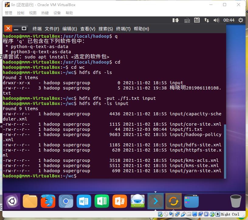The image size is (248, 220).
Task: Click VirtualBox keyboard capture arrow indicator
Action: click(x=218, y=214)
